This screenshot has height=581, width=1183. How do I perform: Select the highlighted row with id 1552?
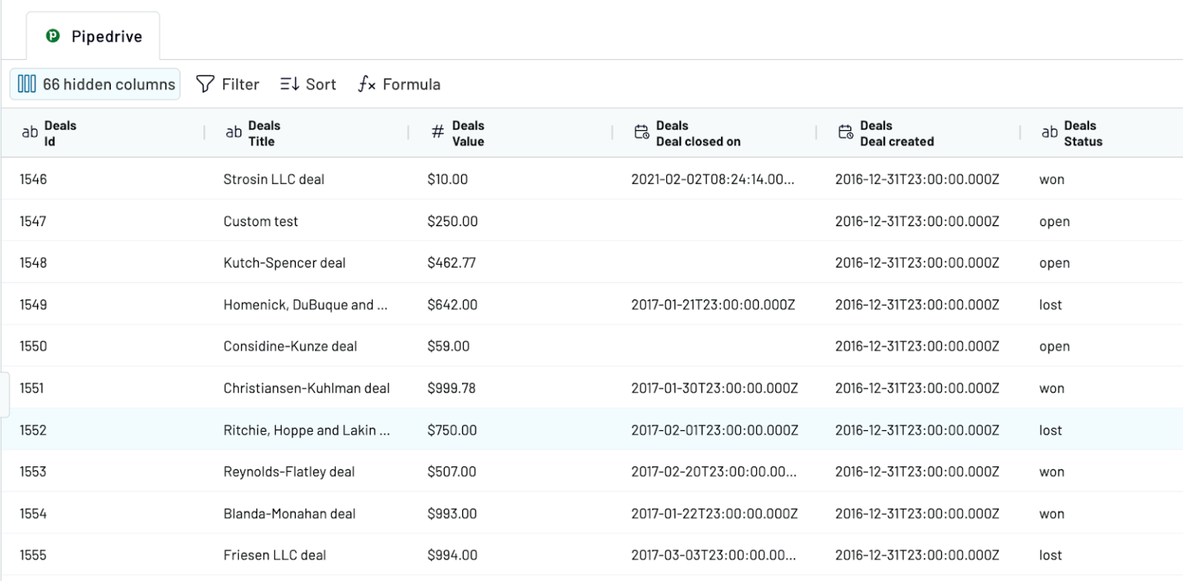pyautogui.click(x=308, y=429)
